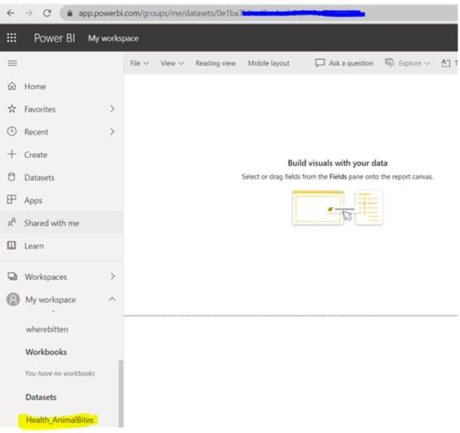Viewport: 460px width, 433px height.
Task: Open the Health_AnimalBites dataset
Action: coord(60,420)
